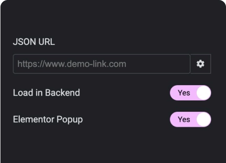
Task: Focus the URL box under JSON URL
Action: pyautogui.click(x=102, y=64)
